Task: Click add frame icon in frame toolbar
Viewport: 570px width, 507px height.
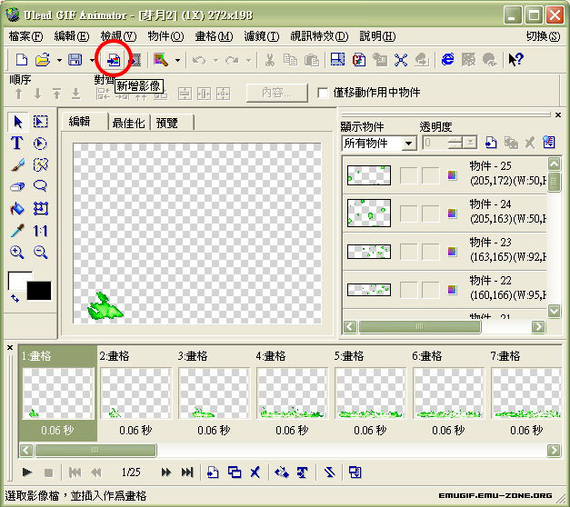Action: click(x=213, y=472)
